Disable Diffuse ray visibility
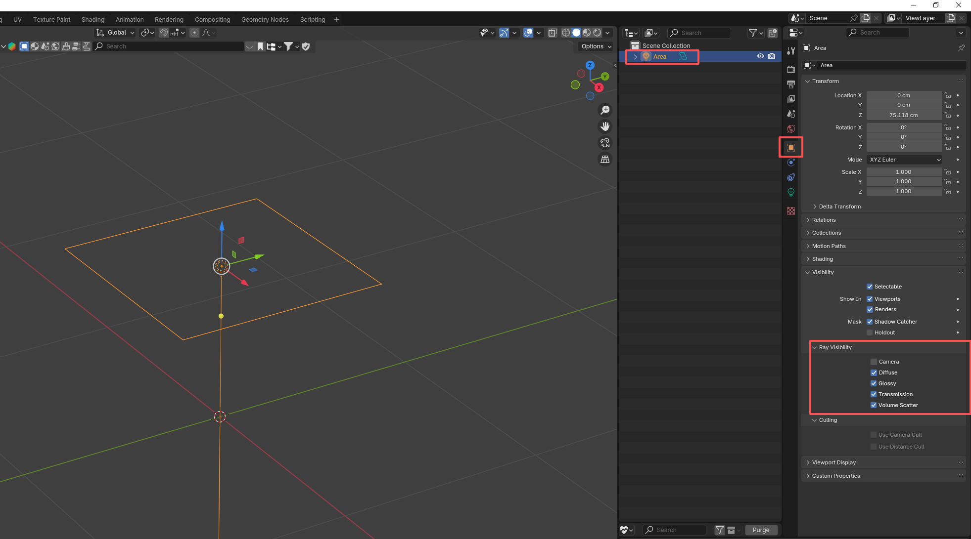Screen dimensions: 971x539 (x=874, y=373)
